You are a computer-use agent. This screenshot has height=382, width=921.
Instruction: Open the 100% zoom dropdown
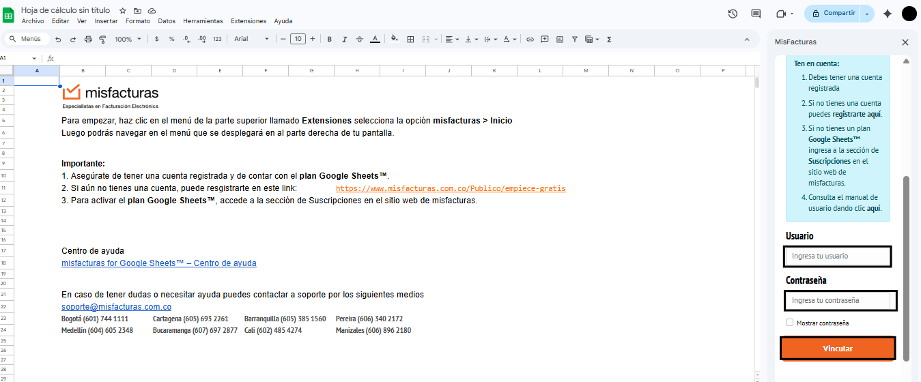click(128, 40)
